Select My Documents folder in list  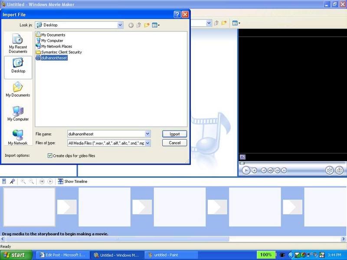[x=51, y=35]
